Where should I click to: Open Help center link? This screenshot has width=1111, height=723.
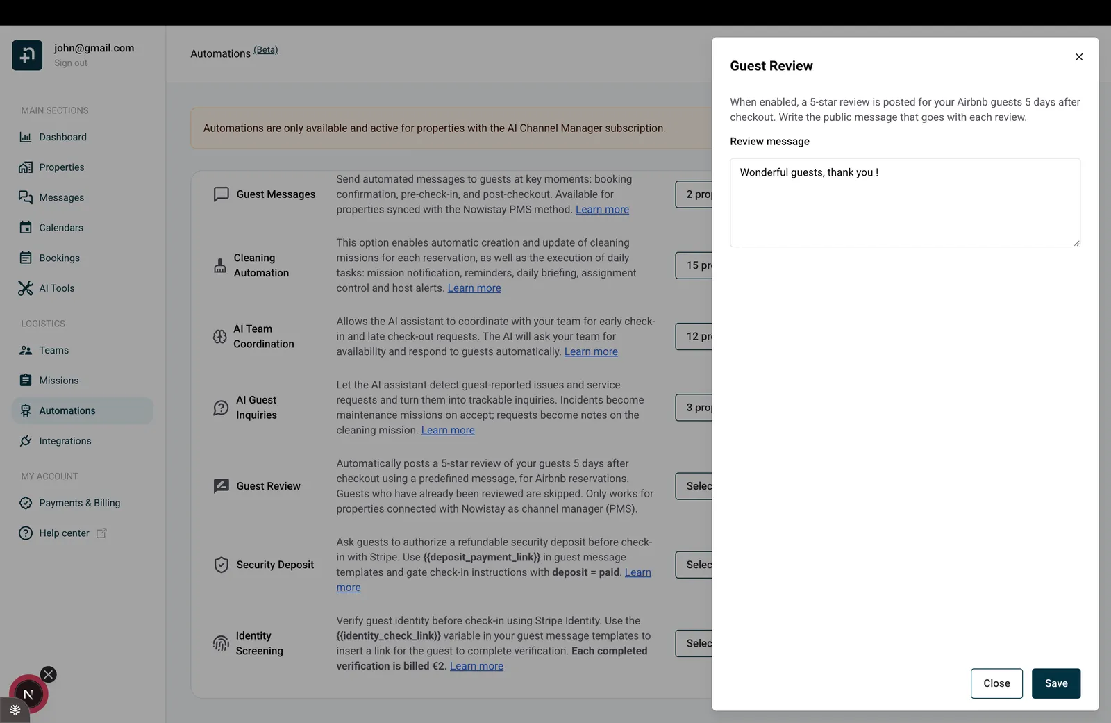coord(64,533)
